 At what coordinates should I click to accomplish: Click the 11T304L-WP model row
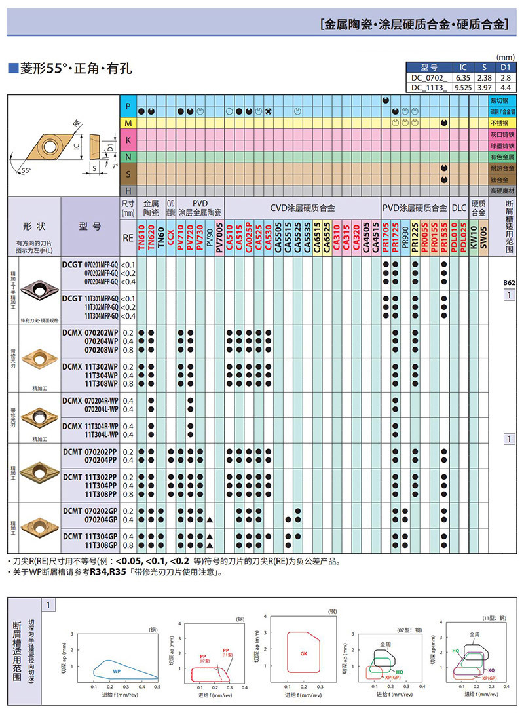tap(101, 435)
